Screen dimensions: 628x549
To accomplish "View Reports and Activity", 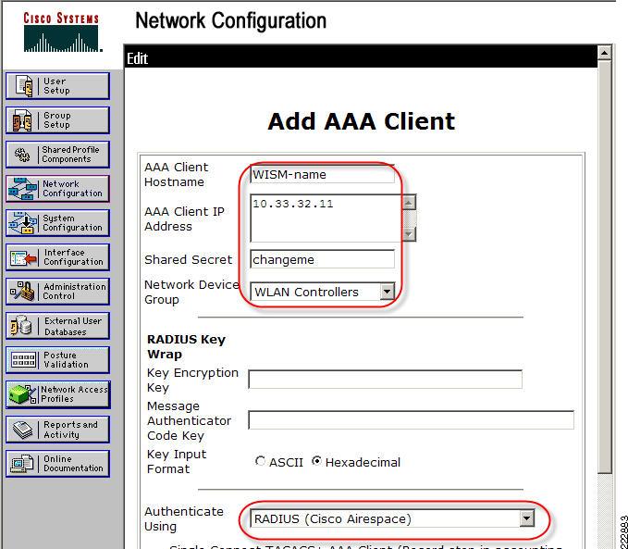I will [57, 430].
